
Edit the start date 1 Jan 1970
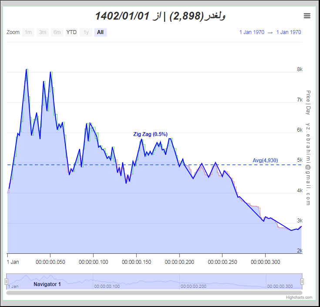252,32
